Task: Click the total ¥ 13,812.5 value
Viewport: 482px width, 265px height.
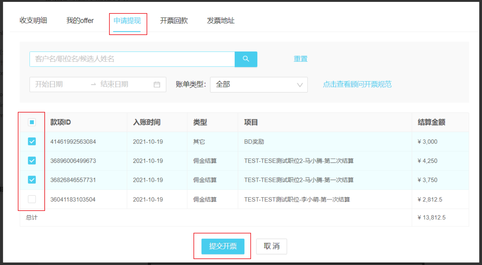Action: (432, 217)
